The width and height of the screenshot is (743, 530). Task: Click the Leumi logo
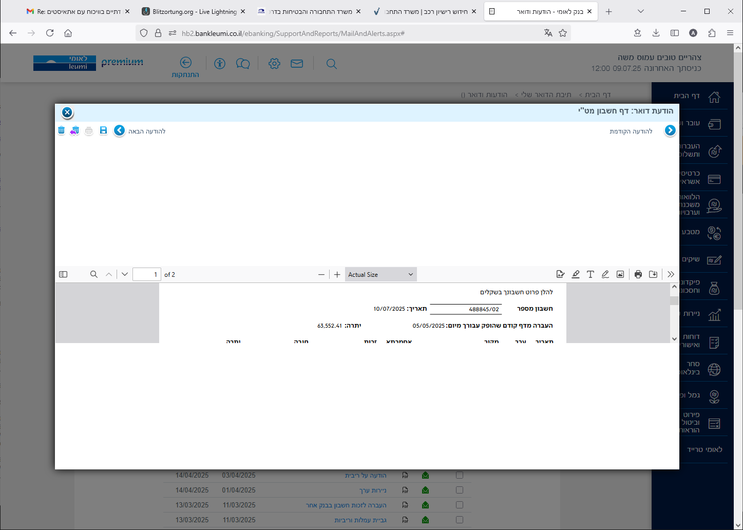65,63
